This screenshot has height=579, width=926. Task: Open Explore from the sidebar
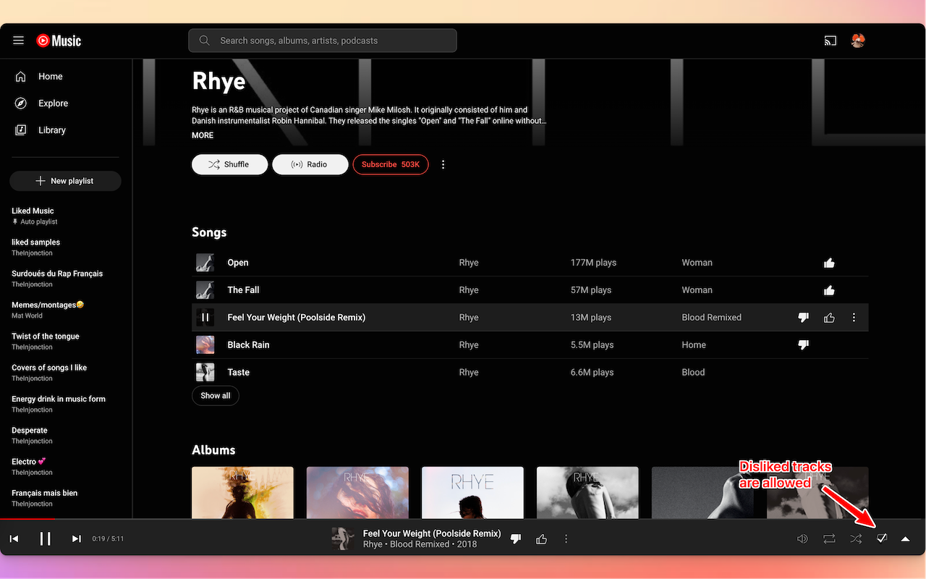click(x=52, y=103)
